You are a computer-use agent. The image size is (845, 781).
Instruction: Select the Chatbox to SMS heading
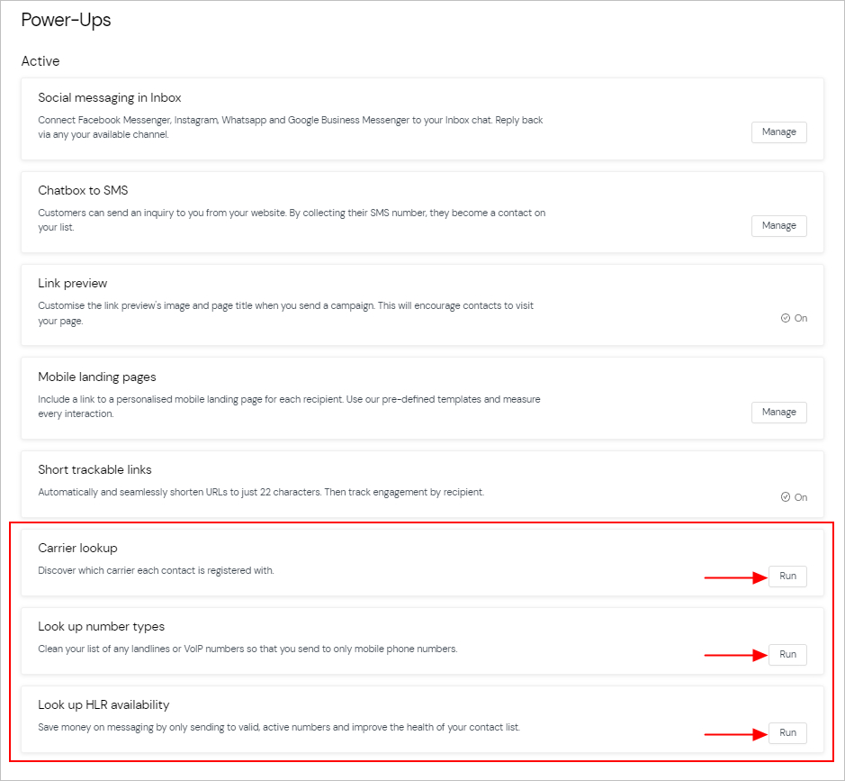83,190
